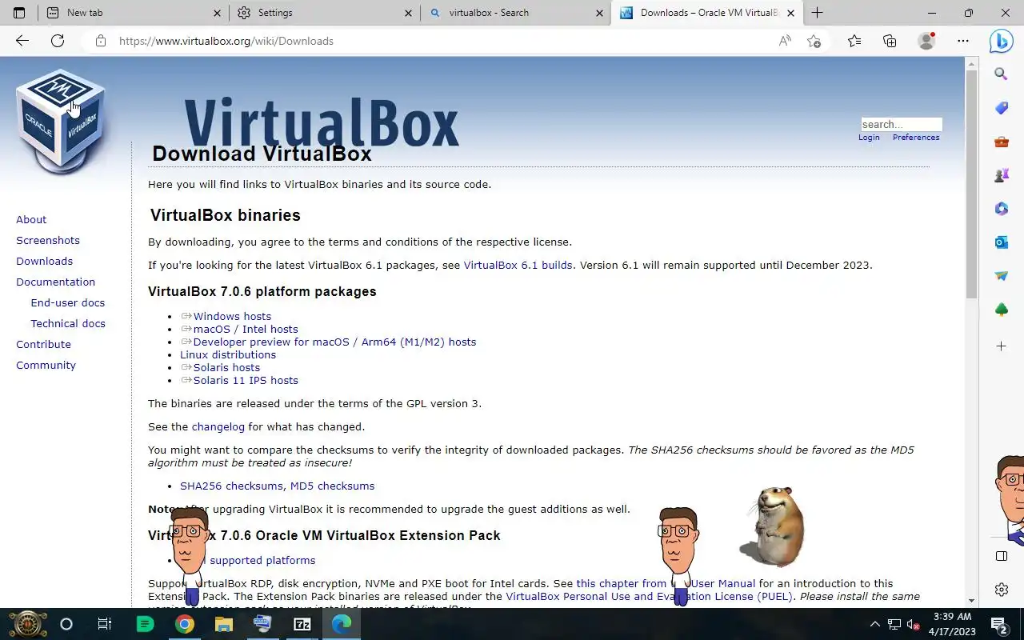This screenshot has width=1024, height=640.
Task: Open the Preferences link
Action: (x=916, y=138)
